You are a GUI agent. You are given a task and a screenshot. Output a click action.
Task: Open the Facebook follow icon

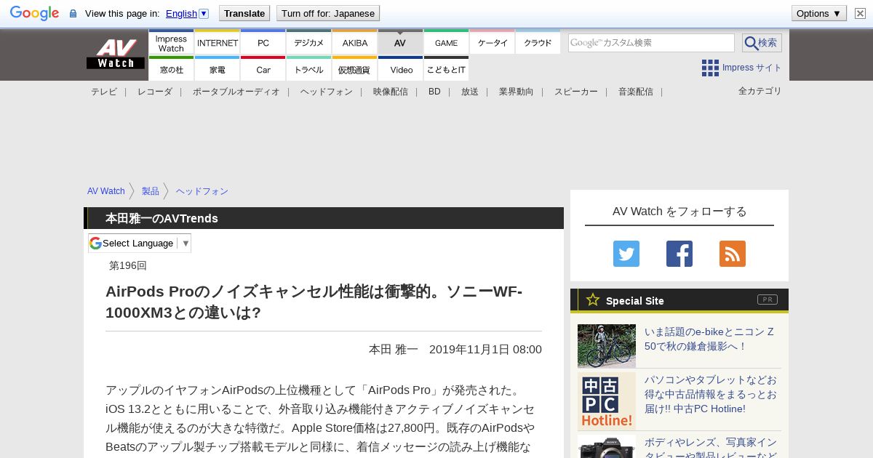pyautogui.click(x=679, y=254)
